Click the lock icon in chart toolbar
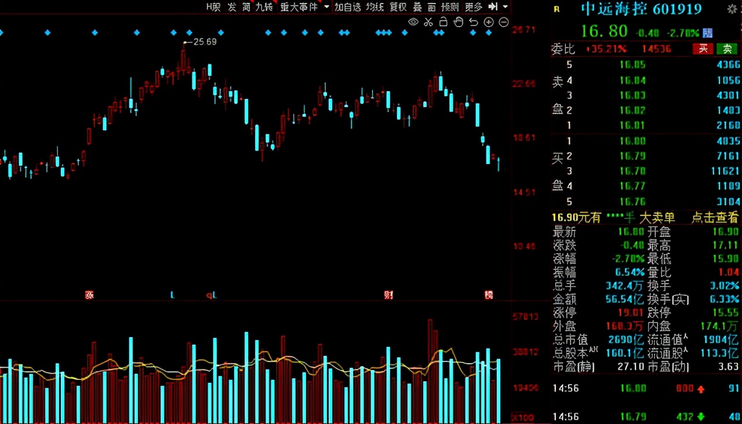The width and height of the screenshot is (742, 424). [443, 22]
